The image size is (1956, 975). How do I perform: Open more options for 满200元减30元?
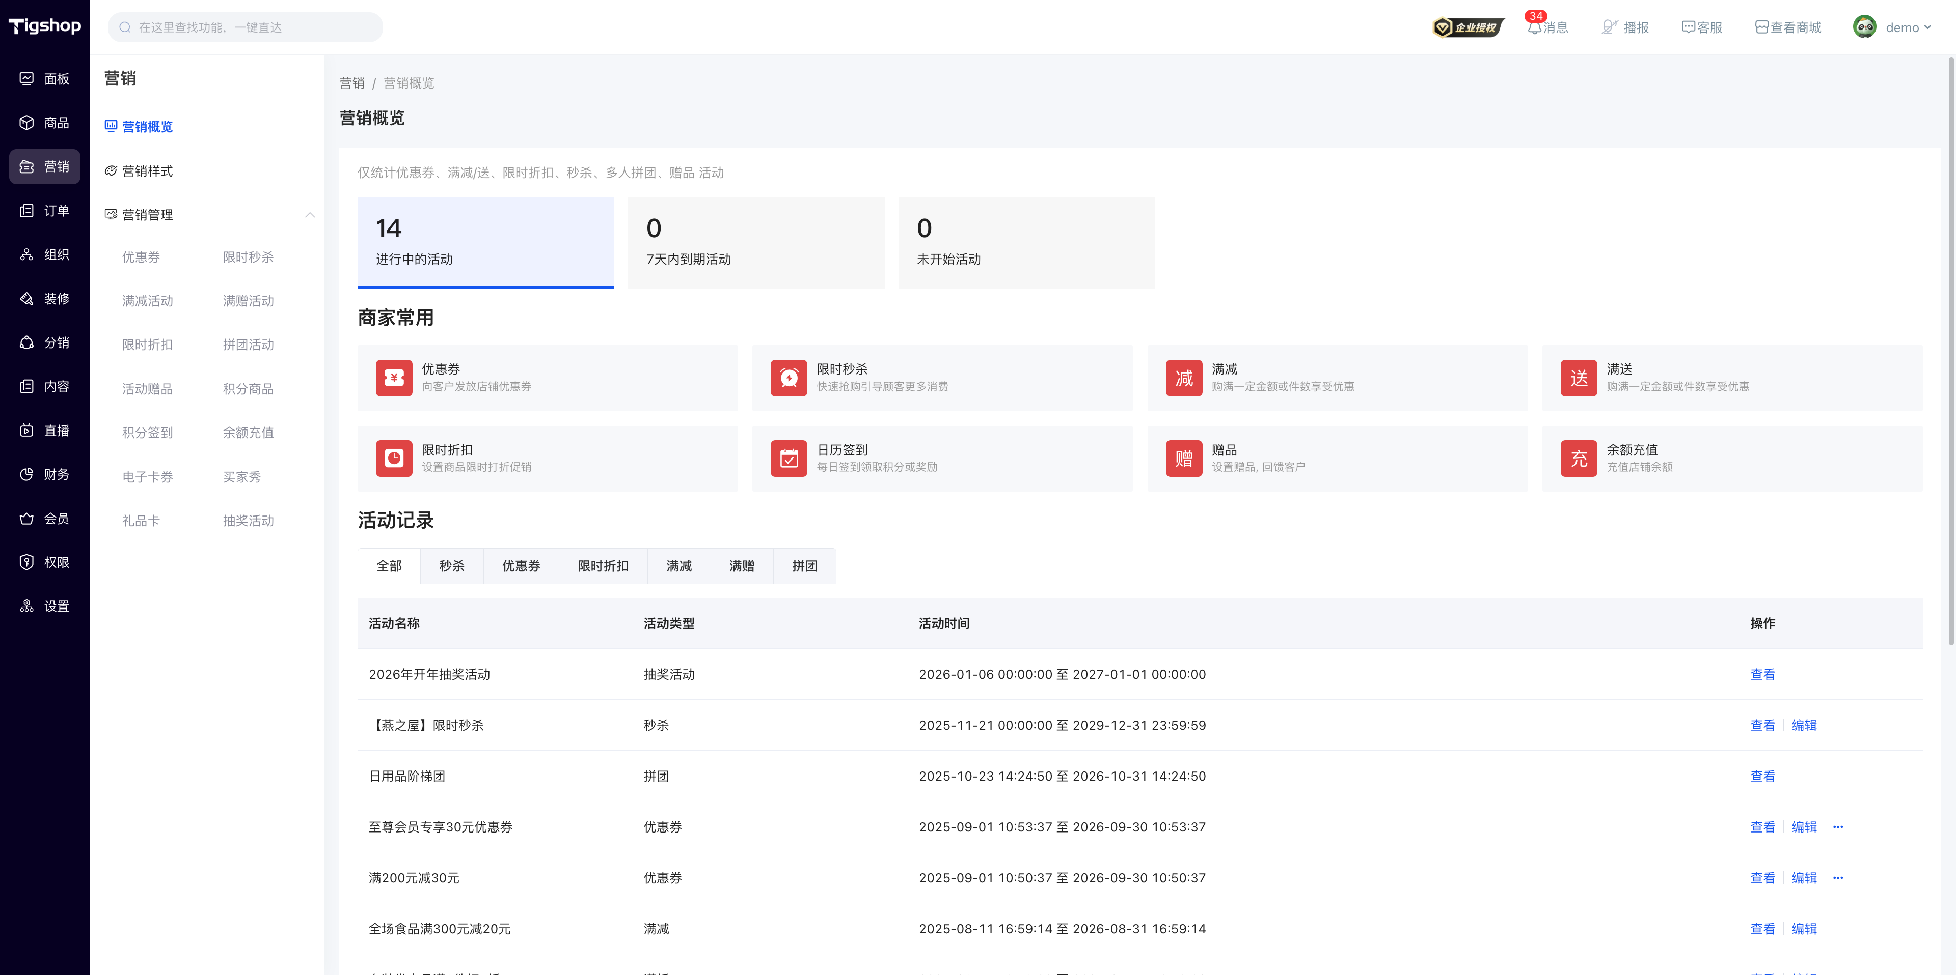1837,878
